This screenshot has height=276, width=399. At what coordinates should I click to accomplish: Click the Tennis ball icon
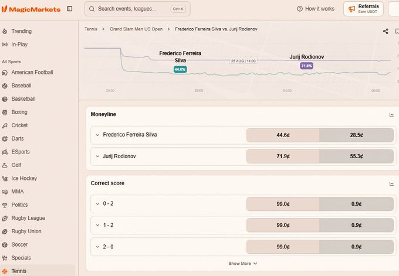point(5,271)
